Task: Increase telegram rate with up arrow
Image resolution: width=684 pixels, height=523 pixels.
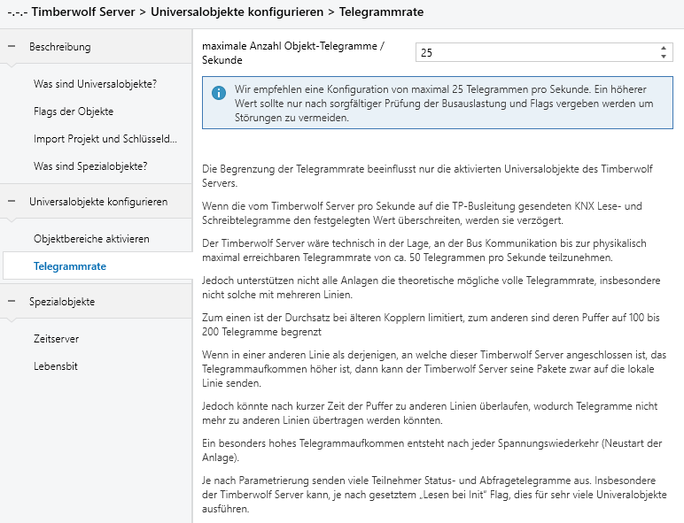Action: coord(664,48)
